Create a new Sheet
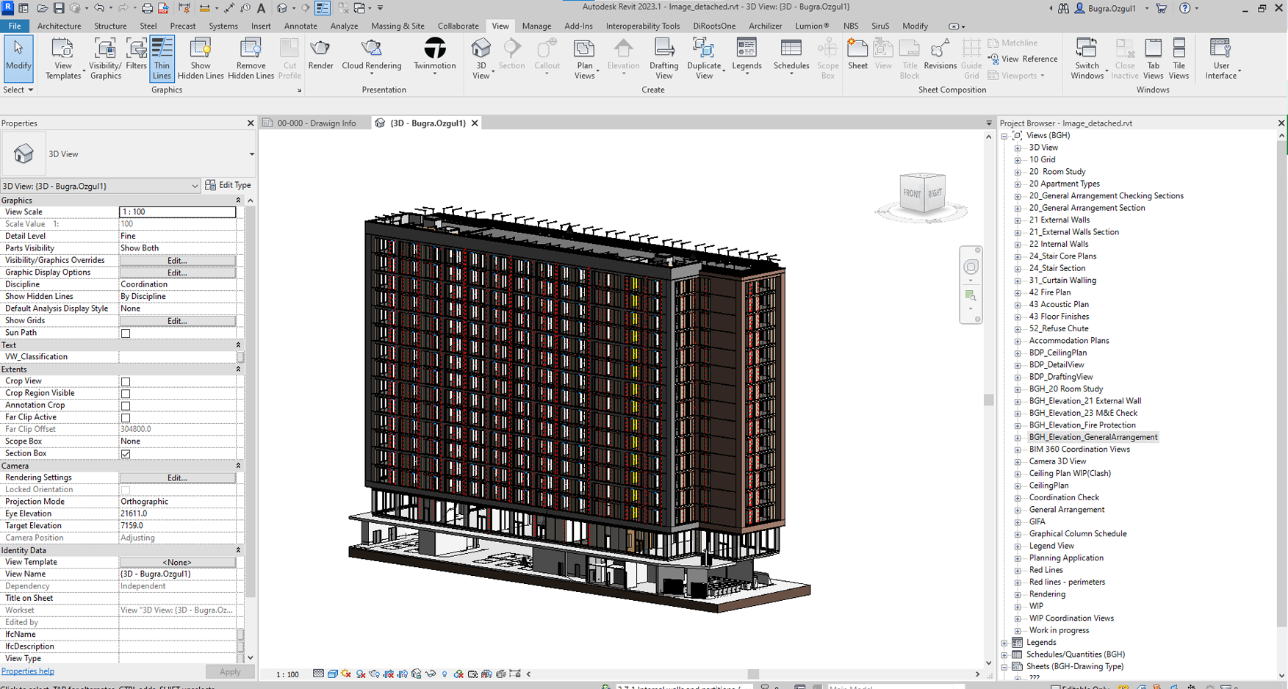The height and width of the screenshot is (689, 1288). tap(857, 50)
